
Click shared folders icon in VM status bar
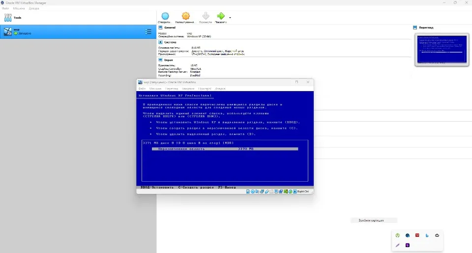tap(271, 191)
